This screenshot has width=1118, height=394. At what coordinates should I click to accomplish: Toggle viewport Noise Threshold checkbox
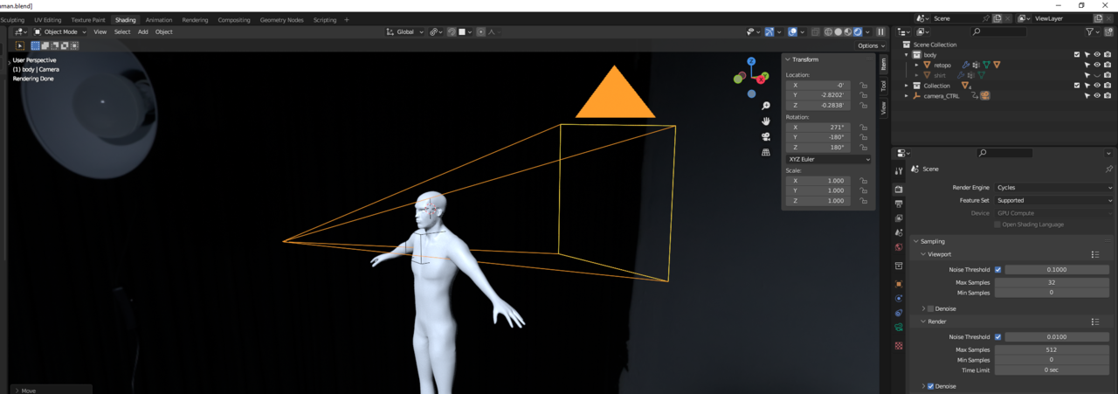coord(998,269)
